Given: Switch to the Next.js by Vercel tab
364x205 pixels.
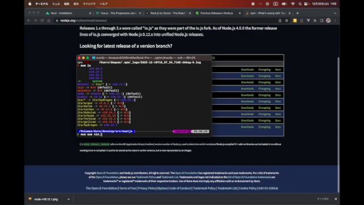Looking at the screenshot, I should tap(168, 13).
